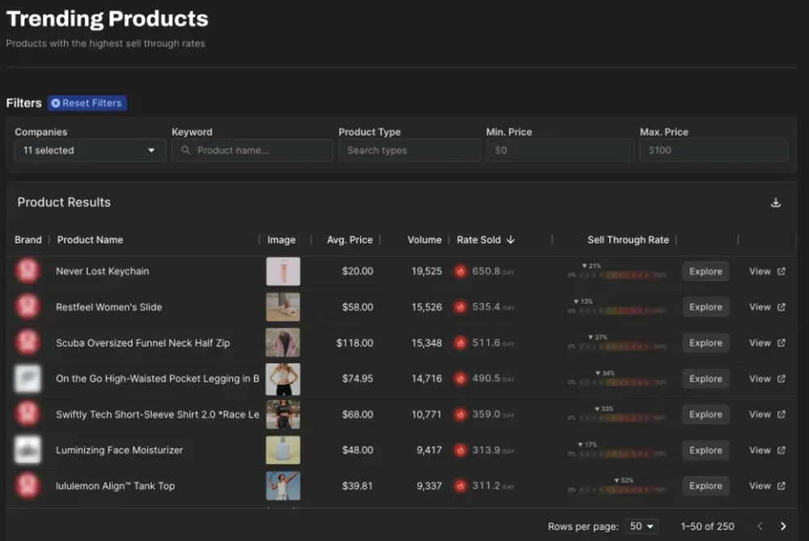The image size is (809, 541).
Task: Click the fire icon next to 313.9 rate
Action: 460,450
